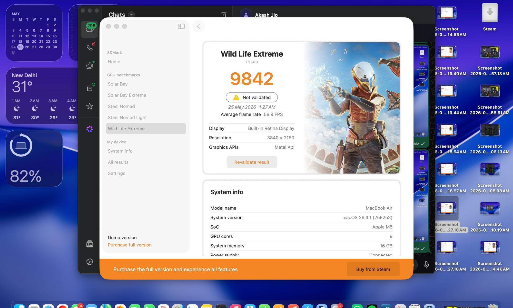Click WhatsApp voice message microphone icon

tap(426, 265)
